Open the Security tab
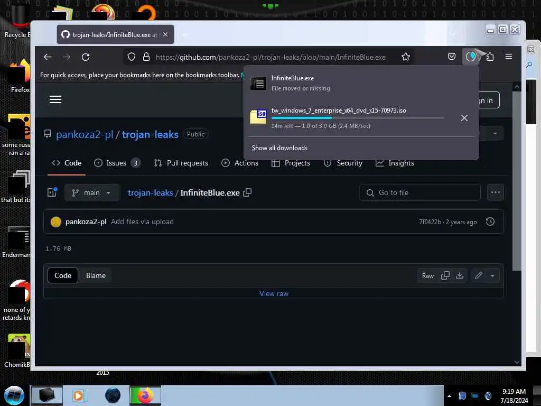 click(x=343, y=163)
